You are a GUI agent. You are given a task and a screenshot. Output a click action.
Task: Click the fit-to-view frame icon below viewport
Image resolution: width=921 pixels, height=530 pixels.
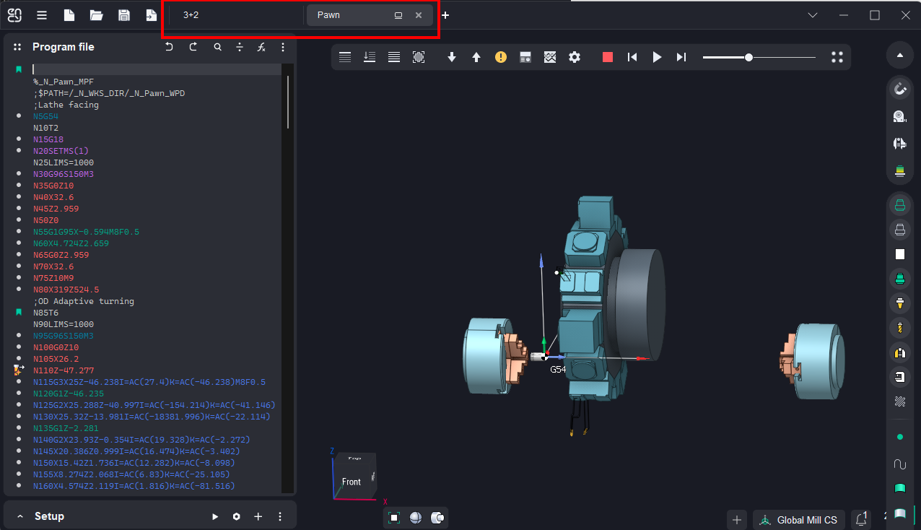coord(394,517)
